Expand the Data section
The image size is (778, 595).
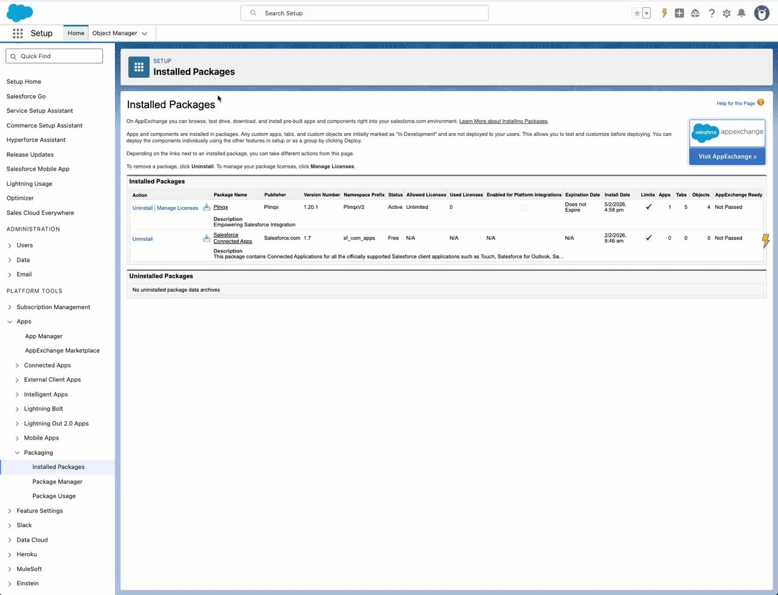[10, 260]
